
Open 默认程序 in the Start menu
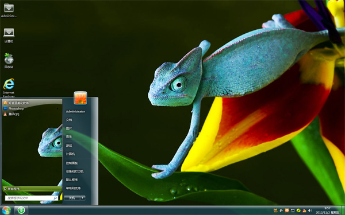pyautogui.click(x=72, y=179)
